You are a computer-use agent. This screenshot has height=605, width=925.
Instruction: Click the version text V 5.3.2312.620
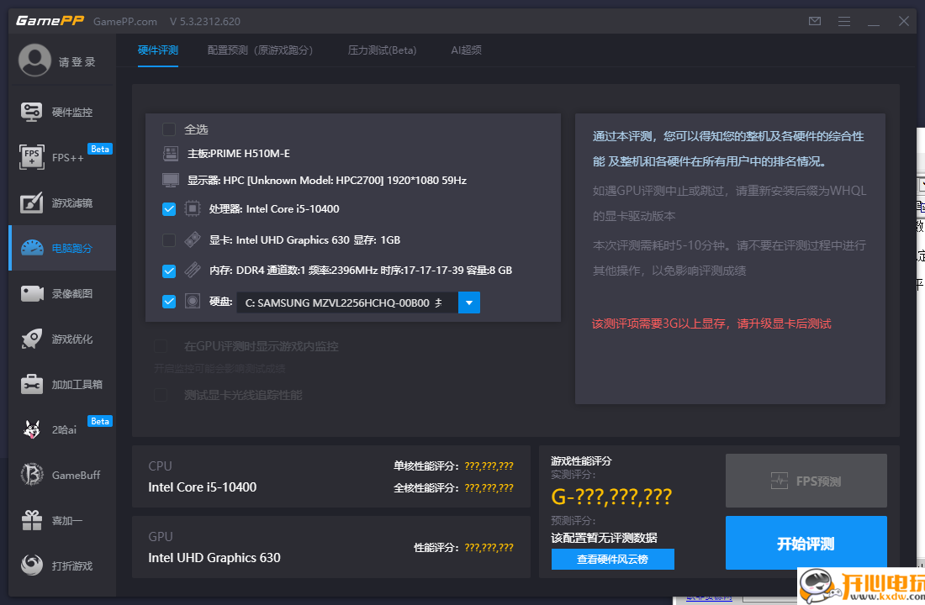point(204,22)
